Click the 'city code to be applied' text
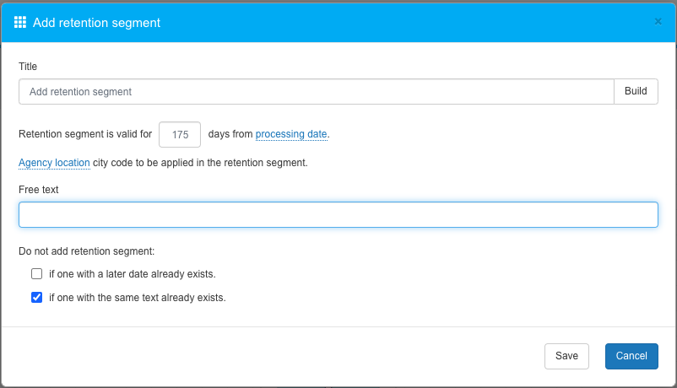Screen dimensions: 677x388 pos(200,163)
